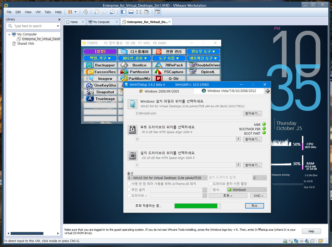Open the File menu

(9, 12)
